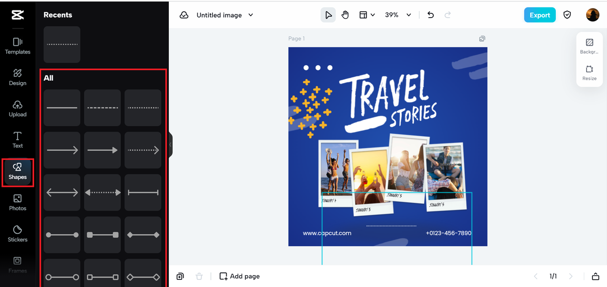Open the 39% zoom level dropdown
The width and height of the screenshot is (607, 287).
pos(398,15)
